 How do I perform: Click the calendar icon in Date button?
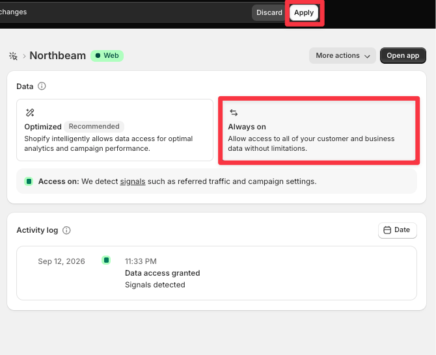tap(387, 230)
